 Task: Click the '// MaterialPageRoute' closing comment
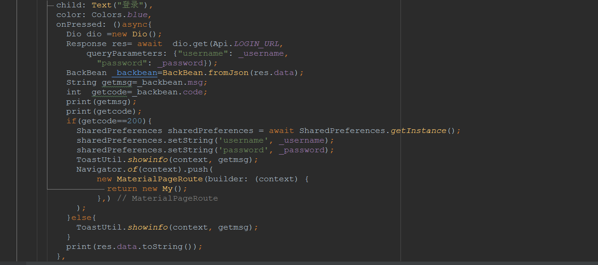pos(168,198)
